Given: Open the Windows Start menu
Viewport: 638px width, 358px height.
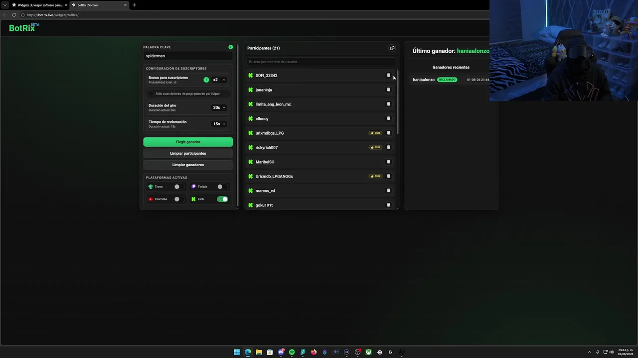Looking at the screenshot, I should (x=237, y=352).
